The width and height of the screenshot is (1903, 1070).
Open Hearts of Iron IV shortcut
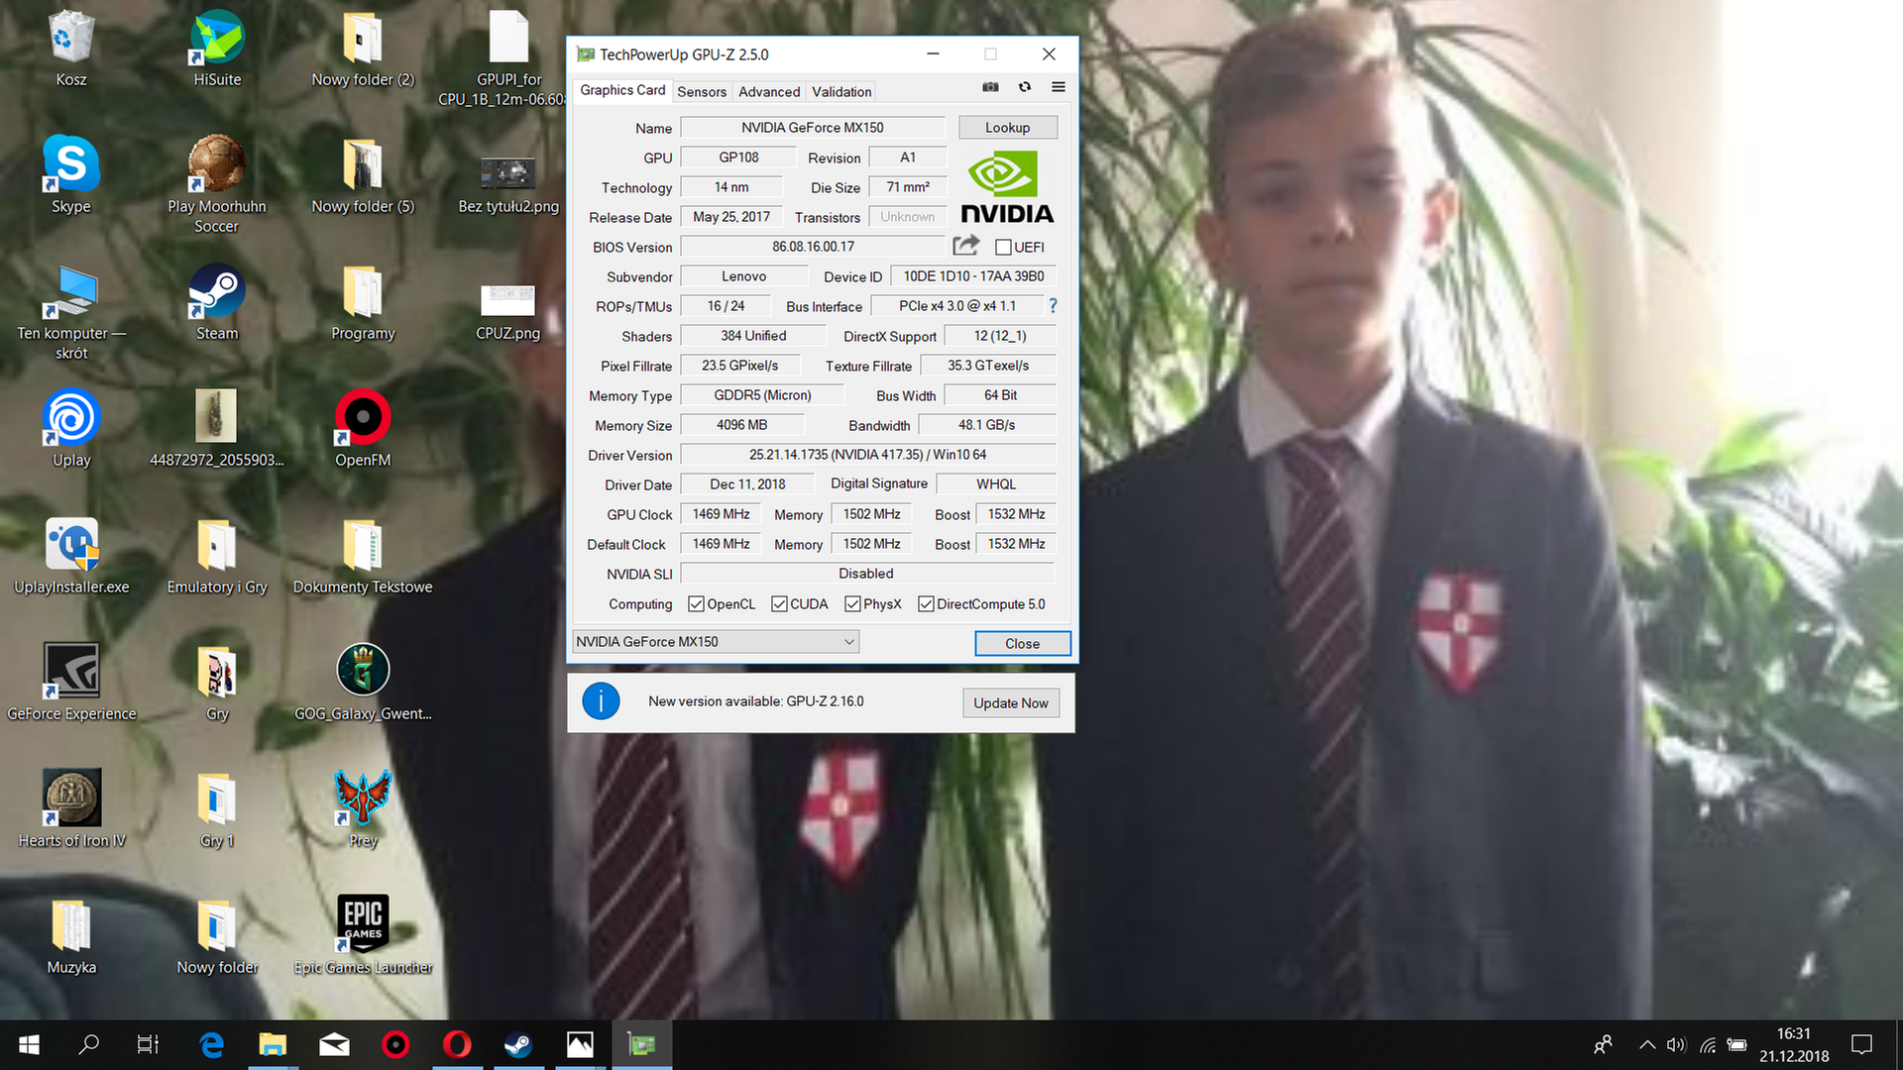pos(71,810)
